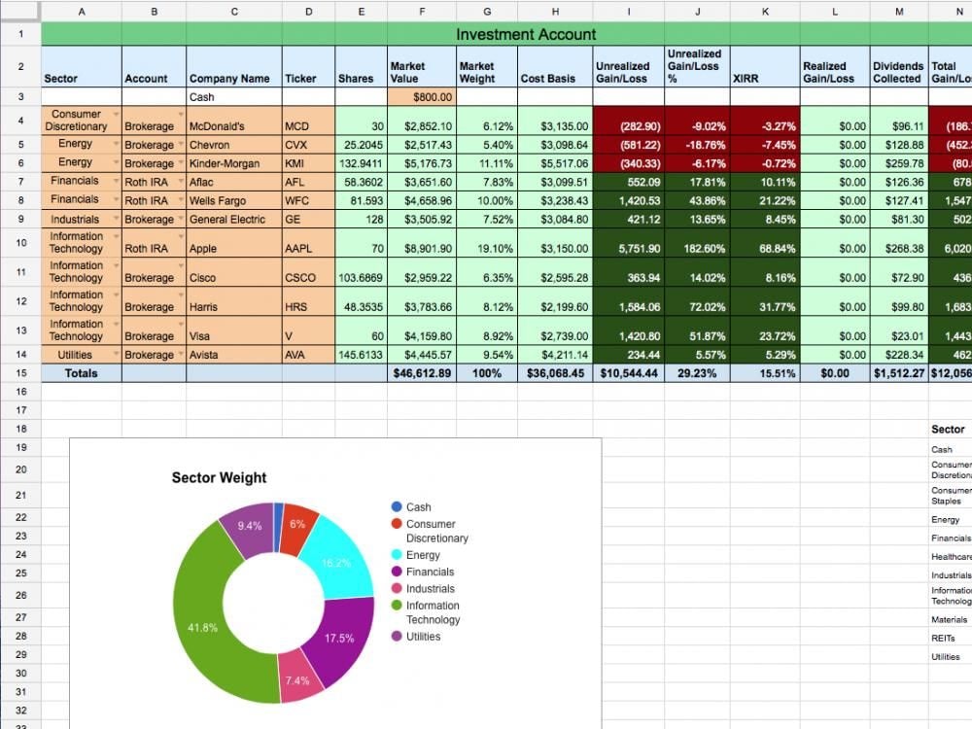Select row 15 header

21,373
